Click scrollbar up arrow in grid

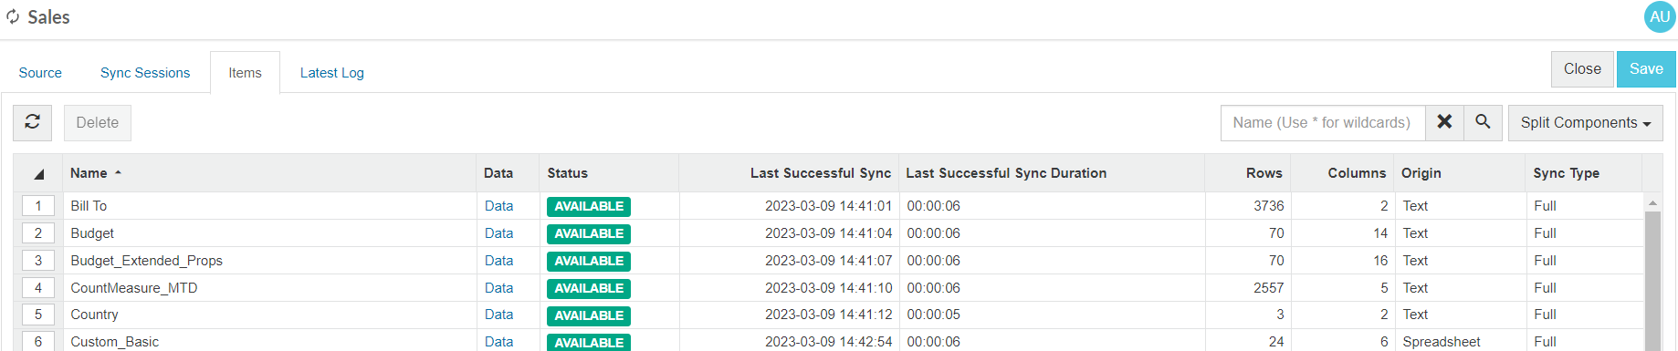tap(1652, 202)
